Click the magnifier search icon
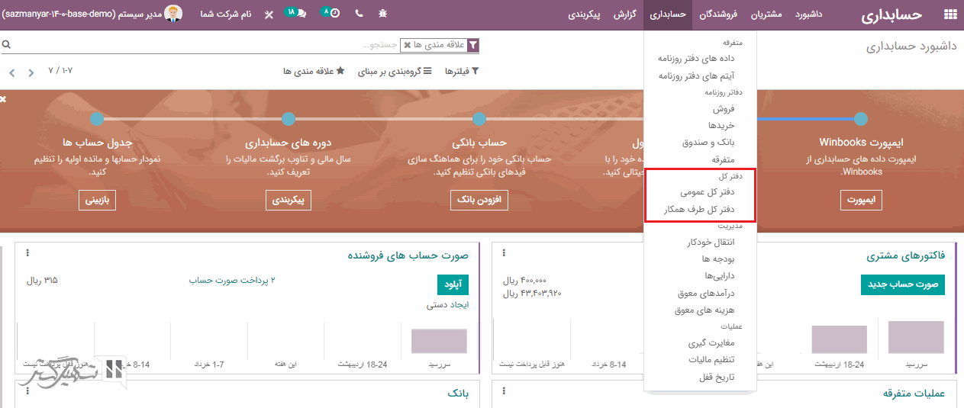 (6, 45)
